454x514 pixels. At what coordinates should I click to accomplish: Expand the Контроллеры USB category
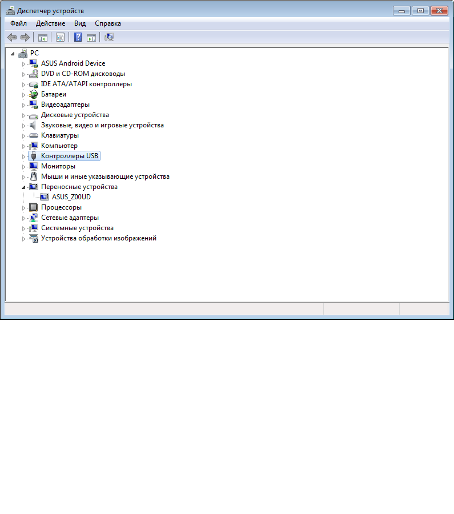click(x=24, y=156)
